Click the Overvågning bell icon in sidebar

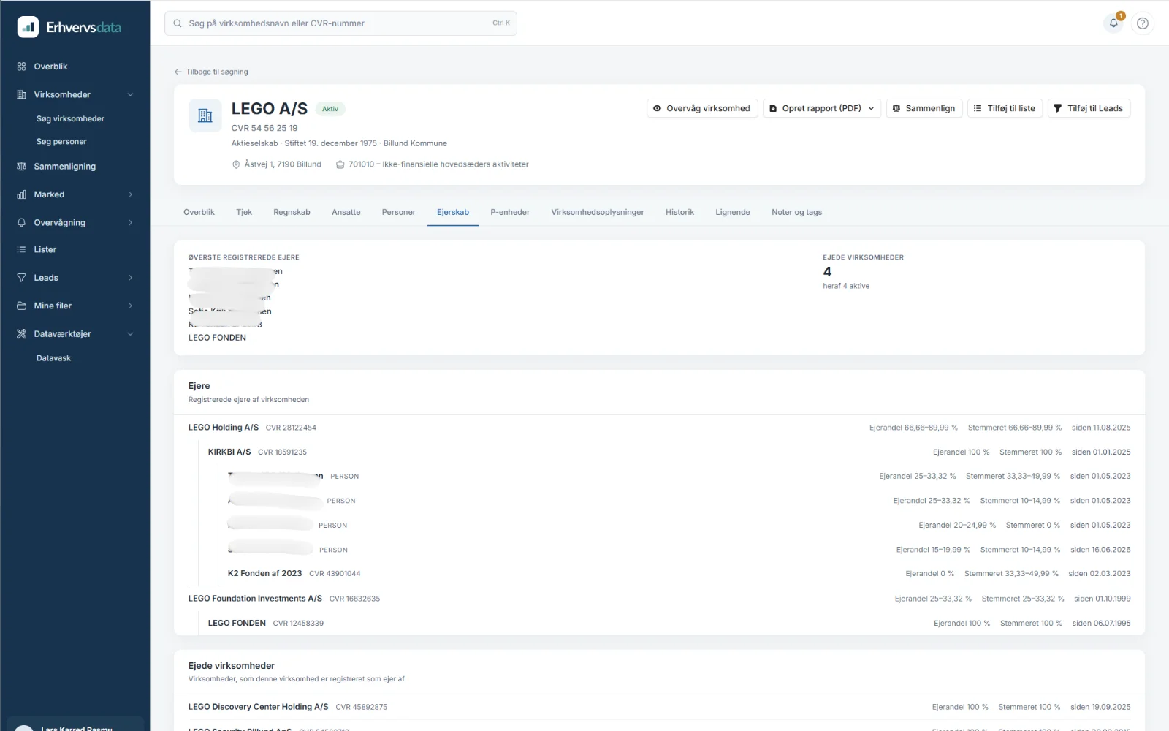[21, 223]
